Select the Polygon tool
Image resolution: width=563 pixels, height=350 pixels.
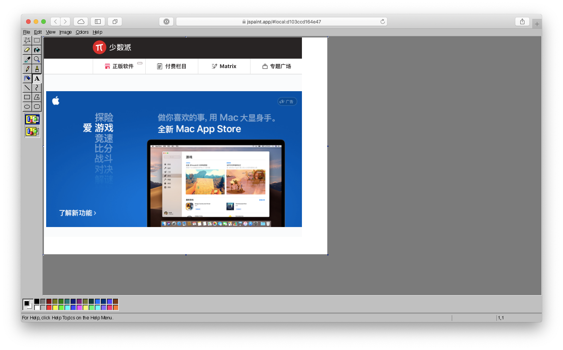point(37,97)
